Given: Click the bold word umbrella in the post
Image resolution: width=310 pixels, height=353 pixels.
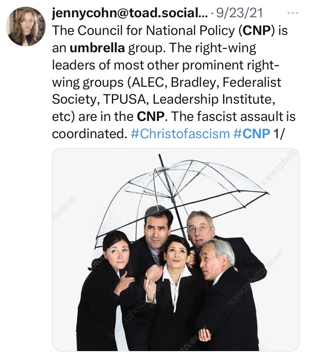Looking at the screenshot, I should point(97,48).
